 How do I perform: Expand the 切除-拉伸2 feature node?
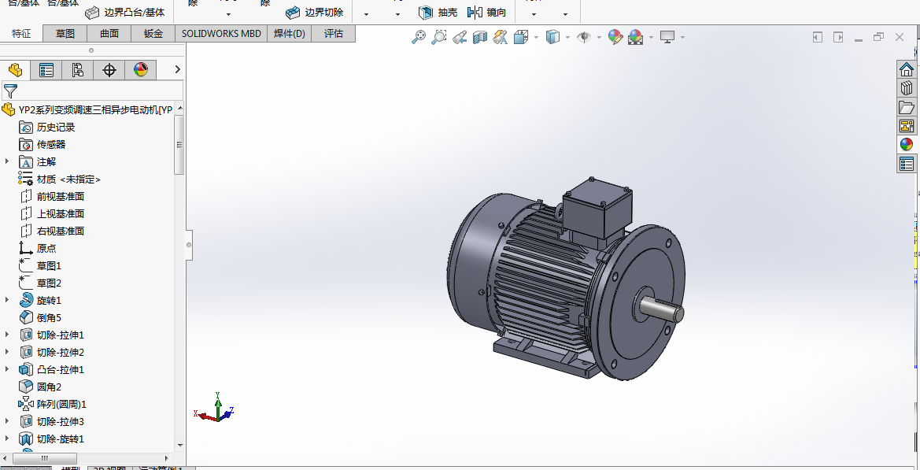[7, 352]
